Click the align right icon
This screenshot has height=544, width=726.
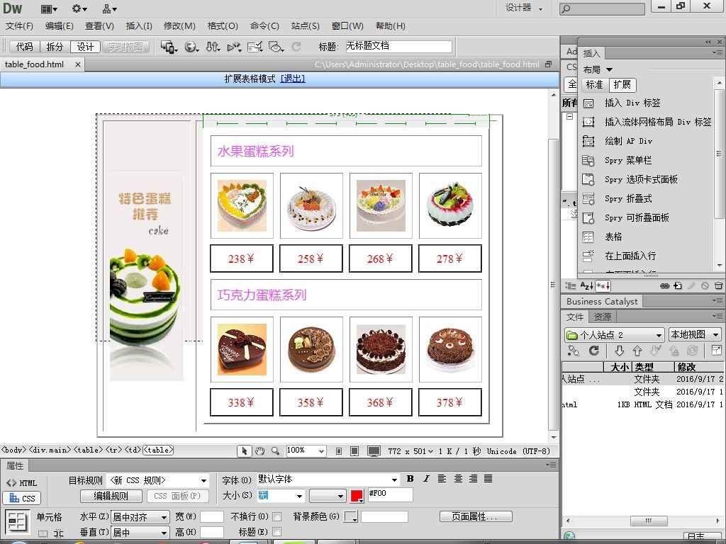coord(473,479)
